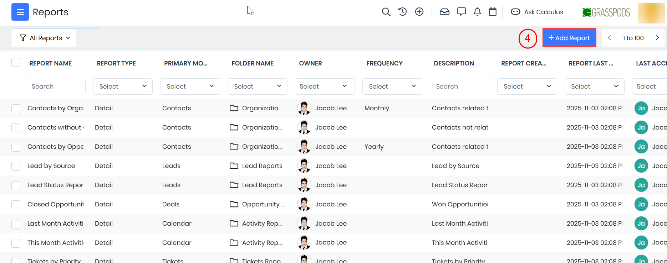Click the Report Name search field

(x=56, y=86)
